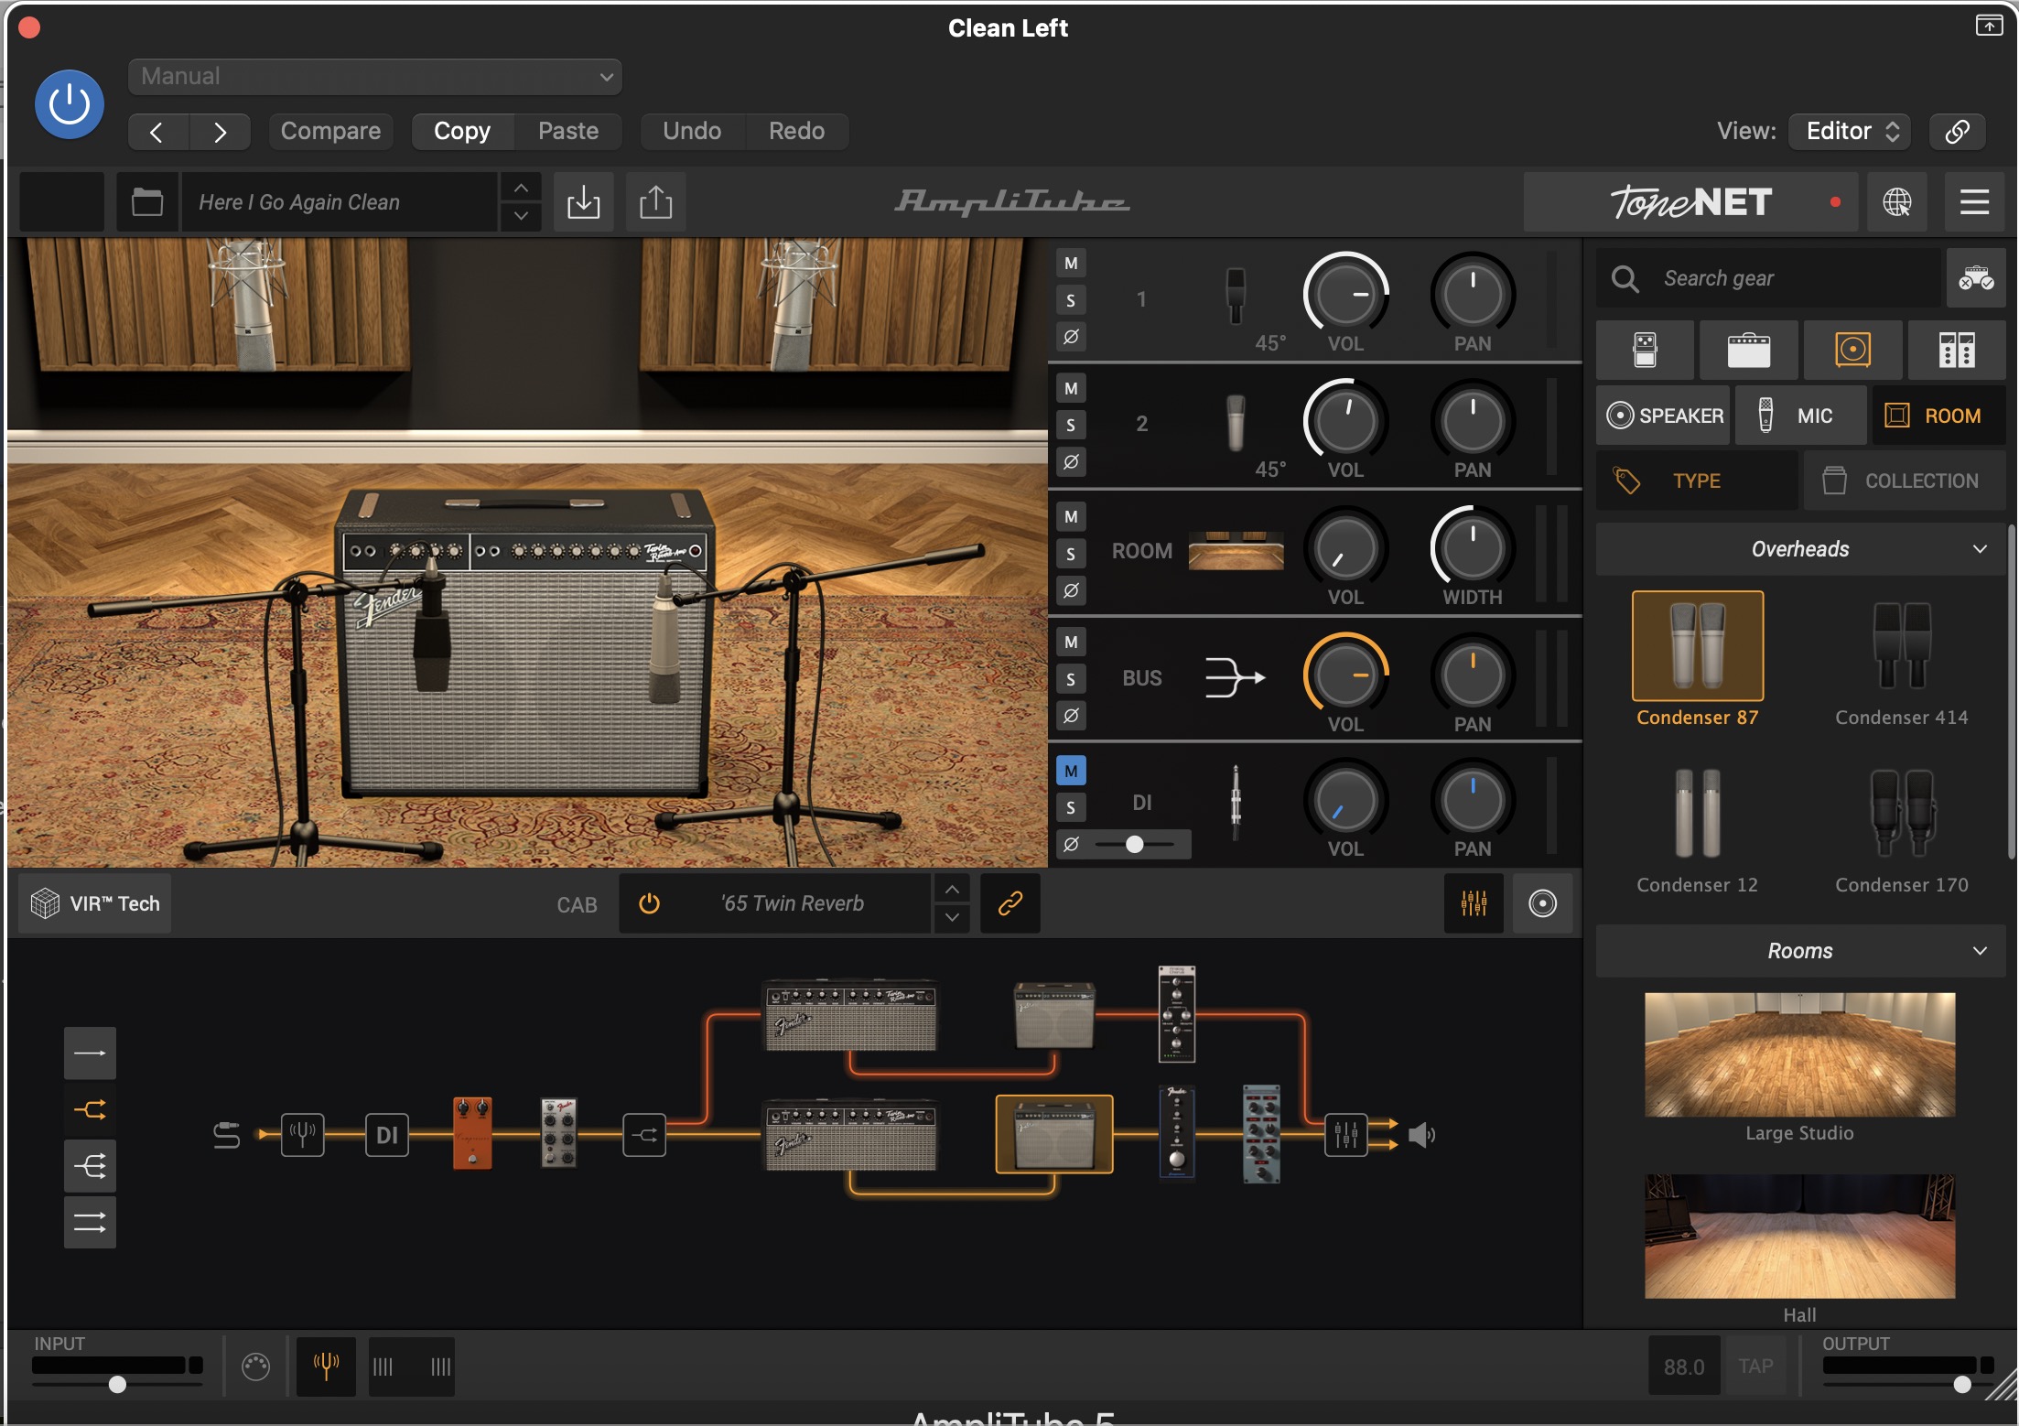Select the rack effects gear category icon

tap(1957, 350)
